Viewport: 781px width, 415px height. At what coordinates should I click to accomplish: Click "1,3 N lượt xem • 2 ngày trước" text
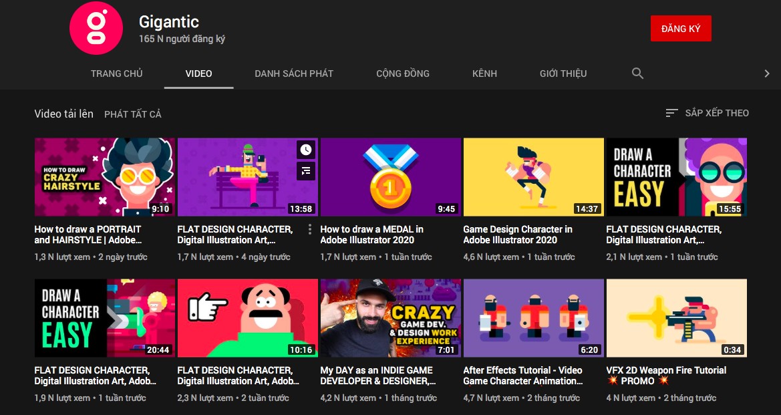(x=91, y=257)
